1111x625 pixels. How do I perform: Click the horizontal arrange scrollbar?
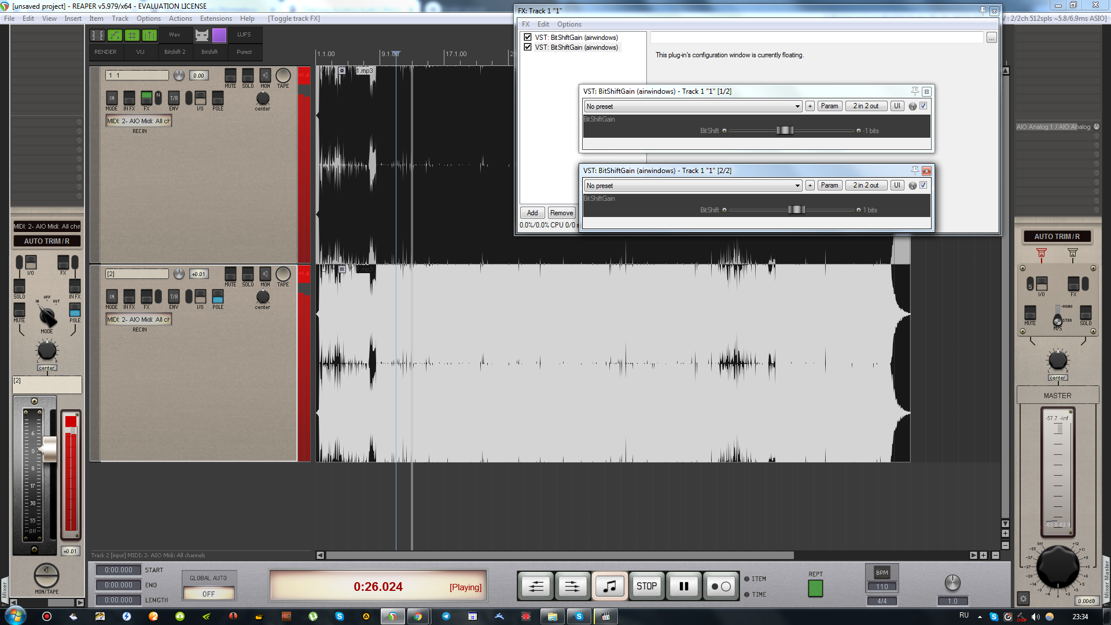[560, 556]
